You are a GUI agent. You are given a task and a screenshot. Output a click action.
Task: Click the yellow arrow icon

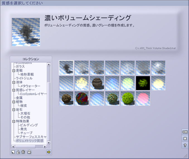click(x=49, y=152)
